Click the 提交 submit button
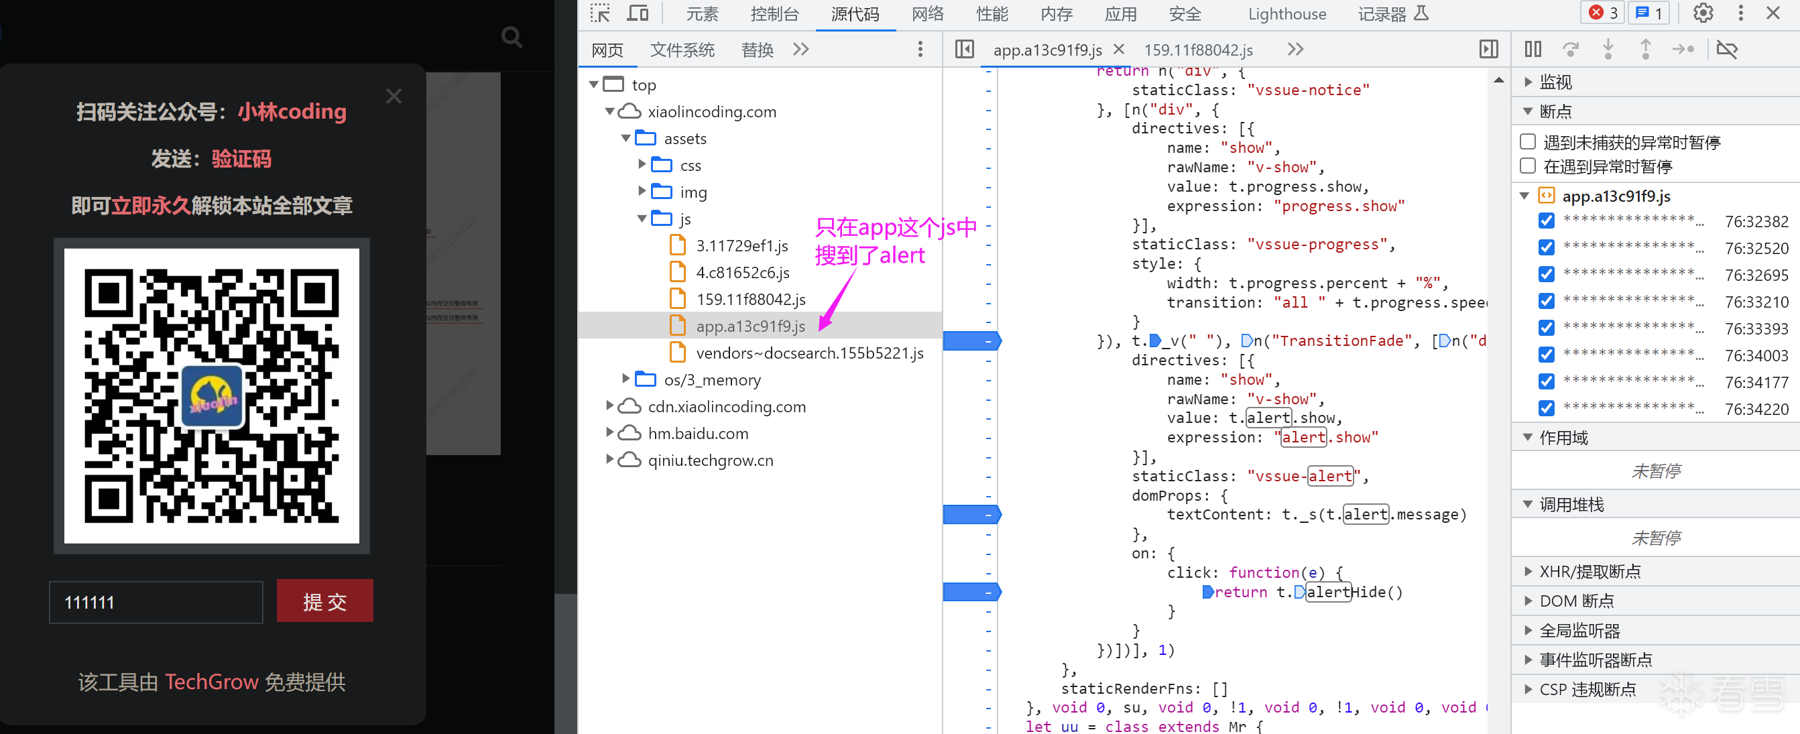The height and width of the screenshot is (734, 1800). 325,601
